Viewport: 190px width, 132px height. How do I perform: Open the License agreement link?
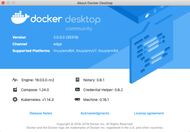149,113
